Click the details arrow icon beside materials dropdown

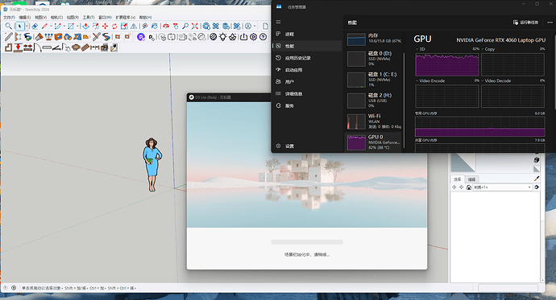tap(537, 187)
